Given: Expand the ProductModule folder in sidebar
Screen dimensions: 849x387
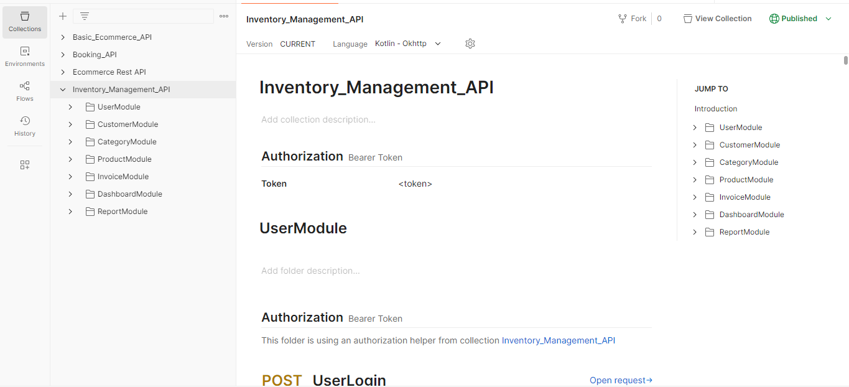Looking at the screenshot, I should tap(71, 159).
